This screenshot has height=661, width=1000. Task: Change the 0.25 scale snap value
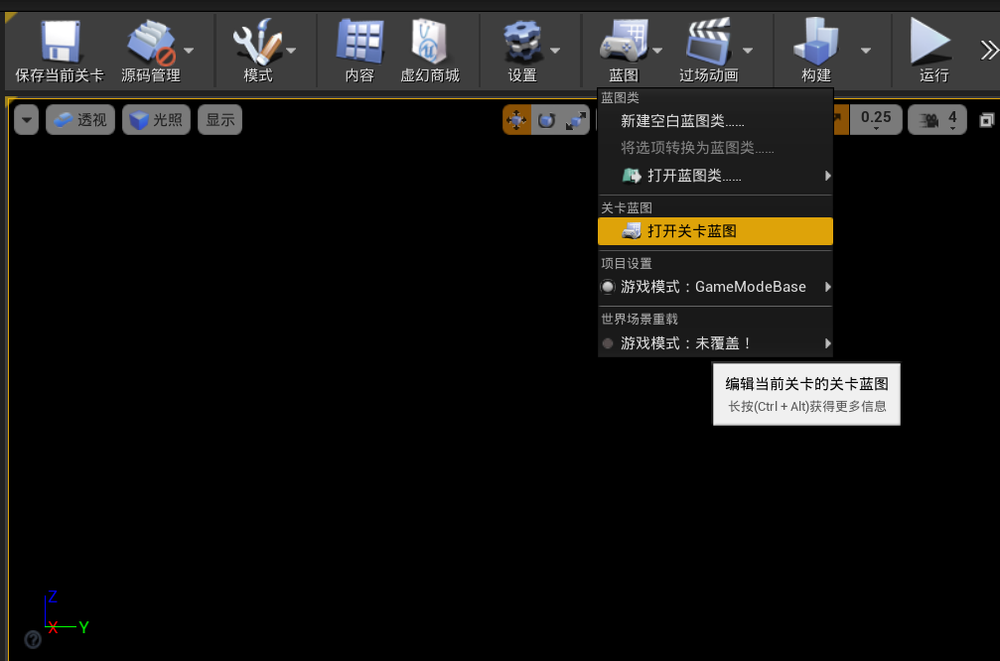876,120
